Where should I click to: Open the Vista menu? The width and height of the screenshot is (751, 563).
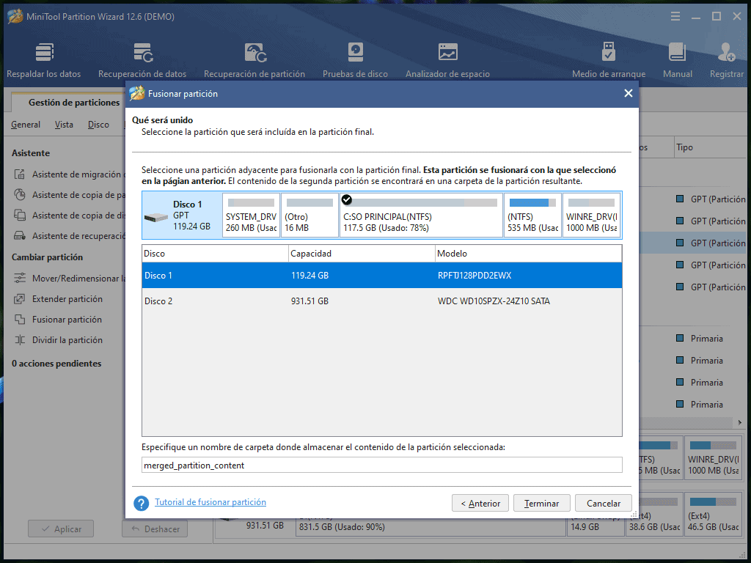64,125
